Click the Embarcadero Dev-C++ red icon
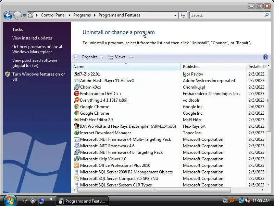This screenshot has width=274, height=206. [x=76, y=93]
